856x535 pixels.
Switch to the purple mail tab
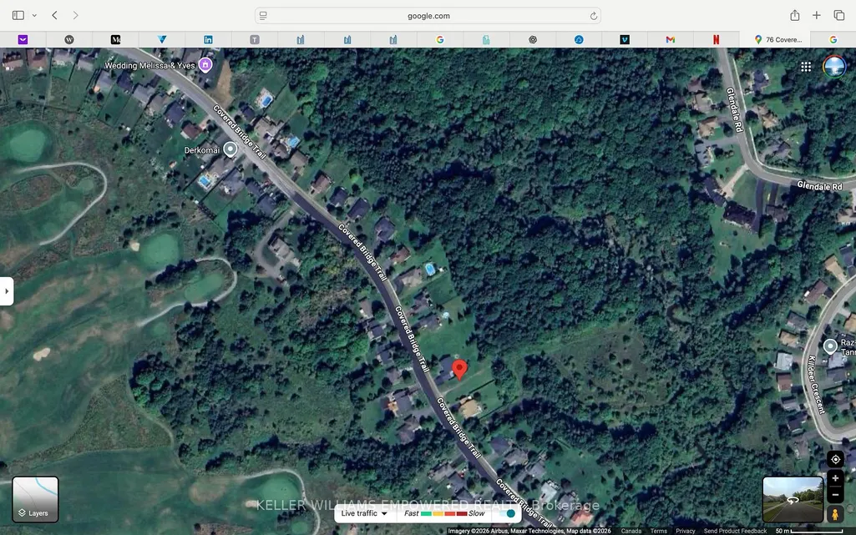[23, 39]
